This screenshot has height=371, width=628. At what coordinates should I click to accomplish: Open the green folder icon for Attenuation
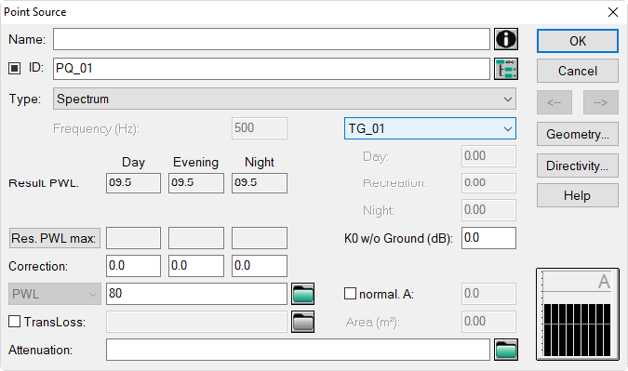click(x=506, y=350)
